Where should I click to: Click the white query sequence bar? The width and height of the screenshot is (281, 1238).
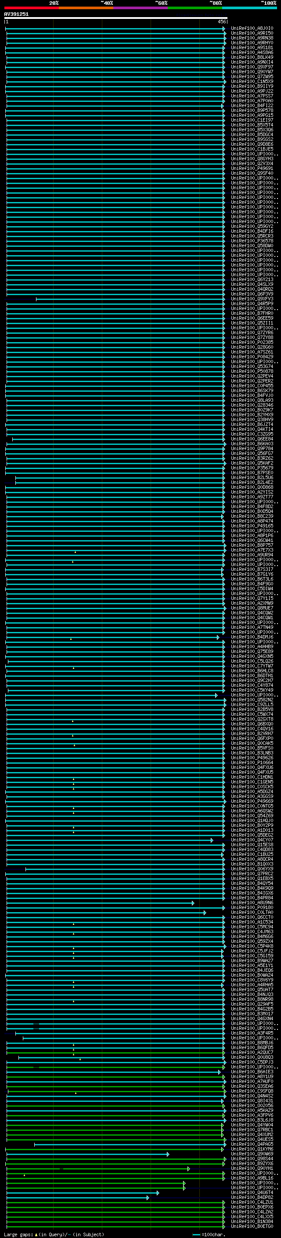pos(116,18)
